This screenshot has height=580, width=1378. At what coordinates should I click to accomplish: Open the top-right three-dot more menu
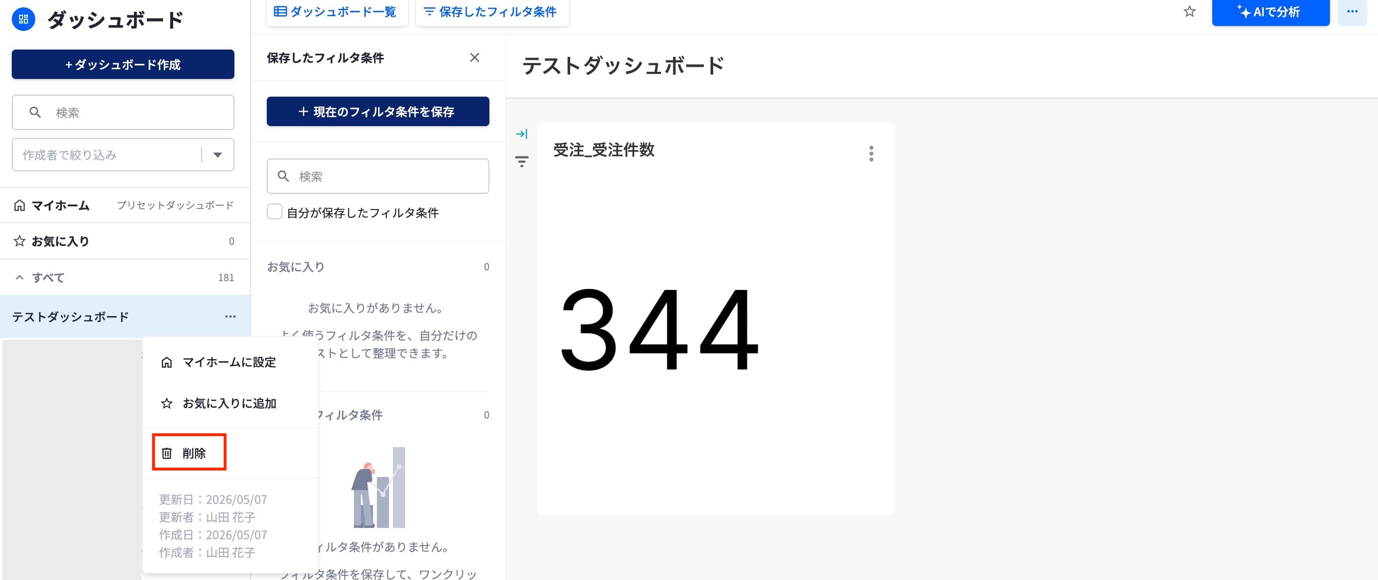(1352, 11)
